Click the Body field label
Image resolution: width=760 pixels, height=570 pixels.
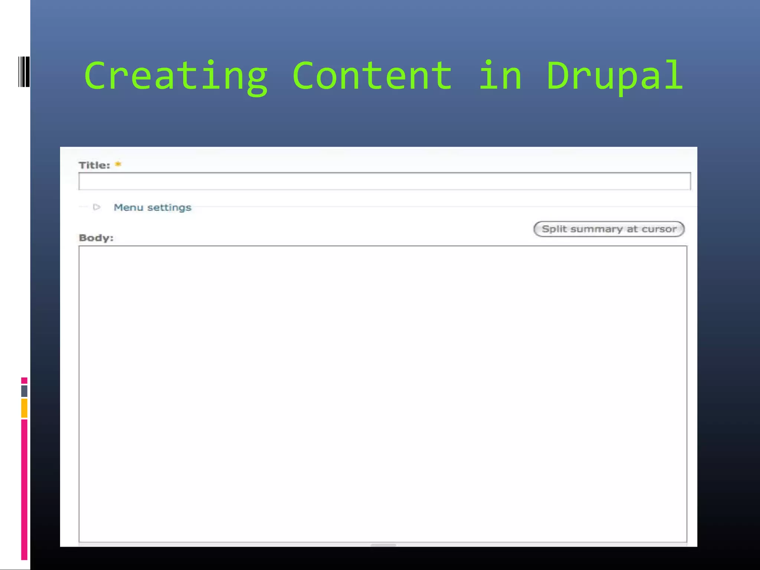(96, 238)
